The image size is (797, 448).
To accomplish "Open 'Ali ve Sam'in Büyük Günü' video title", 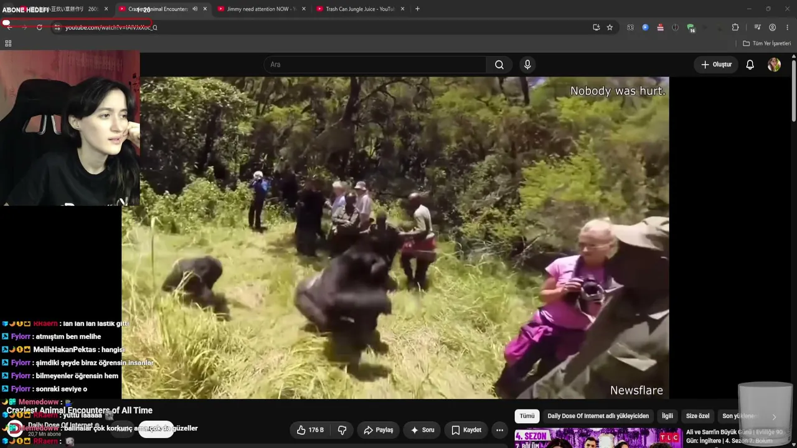I will [x=734, y=436].
